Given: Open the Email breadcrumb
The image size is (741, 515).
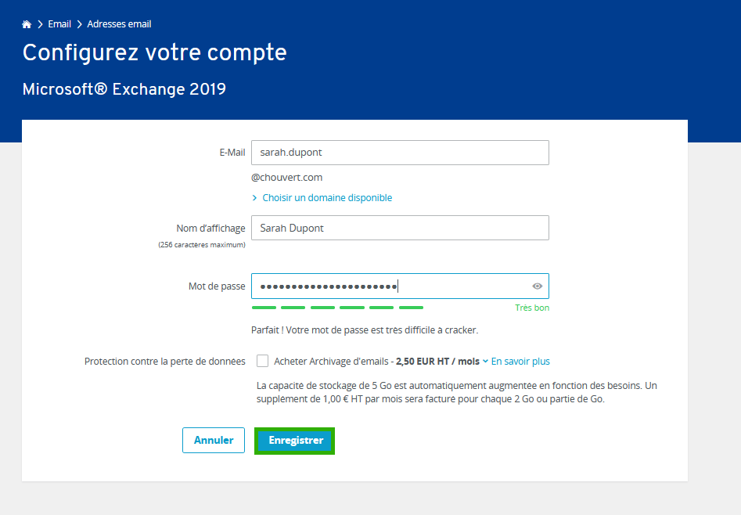Looking at the screenshot, I should tap(59, 24).
